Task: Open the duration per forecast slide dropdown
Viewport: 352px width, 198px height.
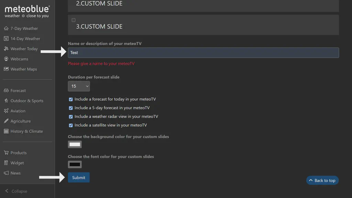Action: click(79, 86)
